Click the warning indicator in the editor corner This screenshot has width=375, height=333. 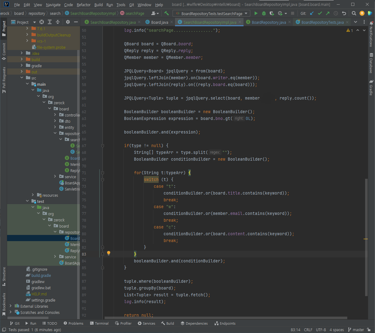[x=350, y=31]
